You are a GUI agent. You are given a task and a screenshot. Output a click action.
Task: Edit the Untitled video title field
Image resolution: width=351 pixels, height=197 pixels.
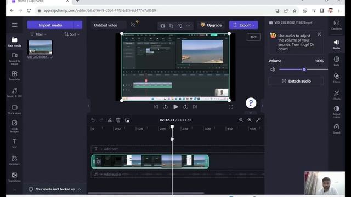pos(109,25)
